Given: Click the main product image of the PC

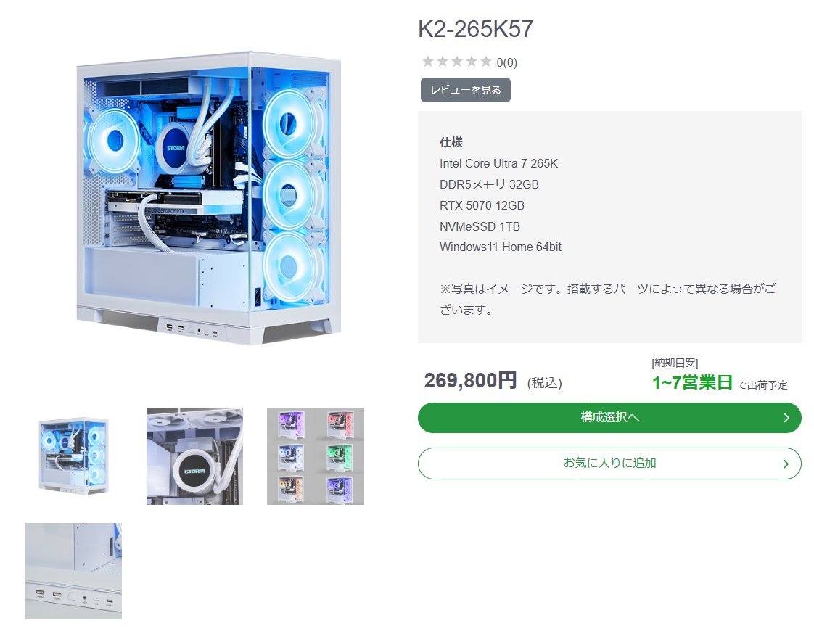Looking at the screenshot, I should pos(208,198).
